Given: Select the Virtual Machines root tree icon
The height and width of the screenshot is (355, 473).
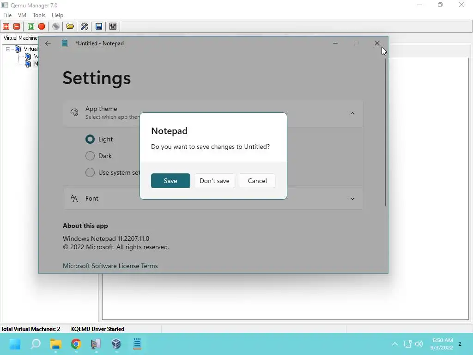Looking at the screenshot, I should (18, 49).
